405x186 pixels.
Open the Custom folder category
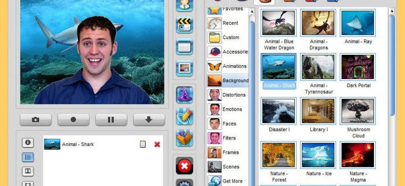[x=228, y=37]
